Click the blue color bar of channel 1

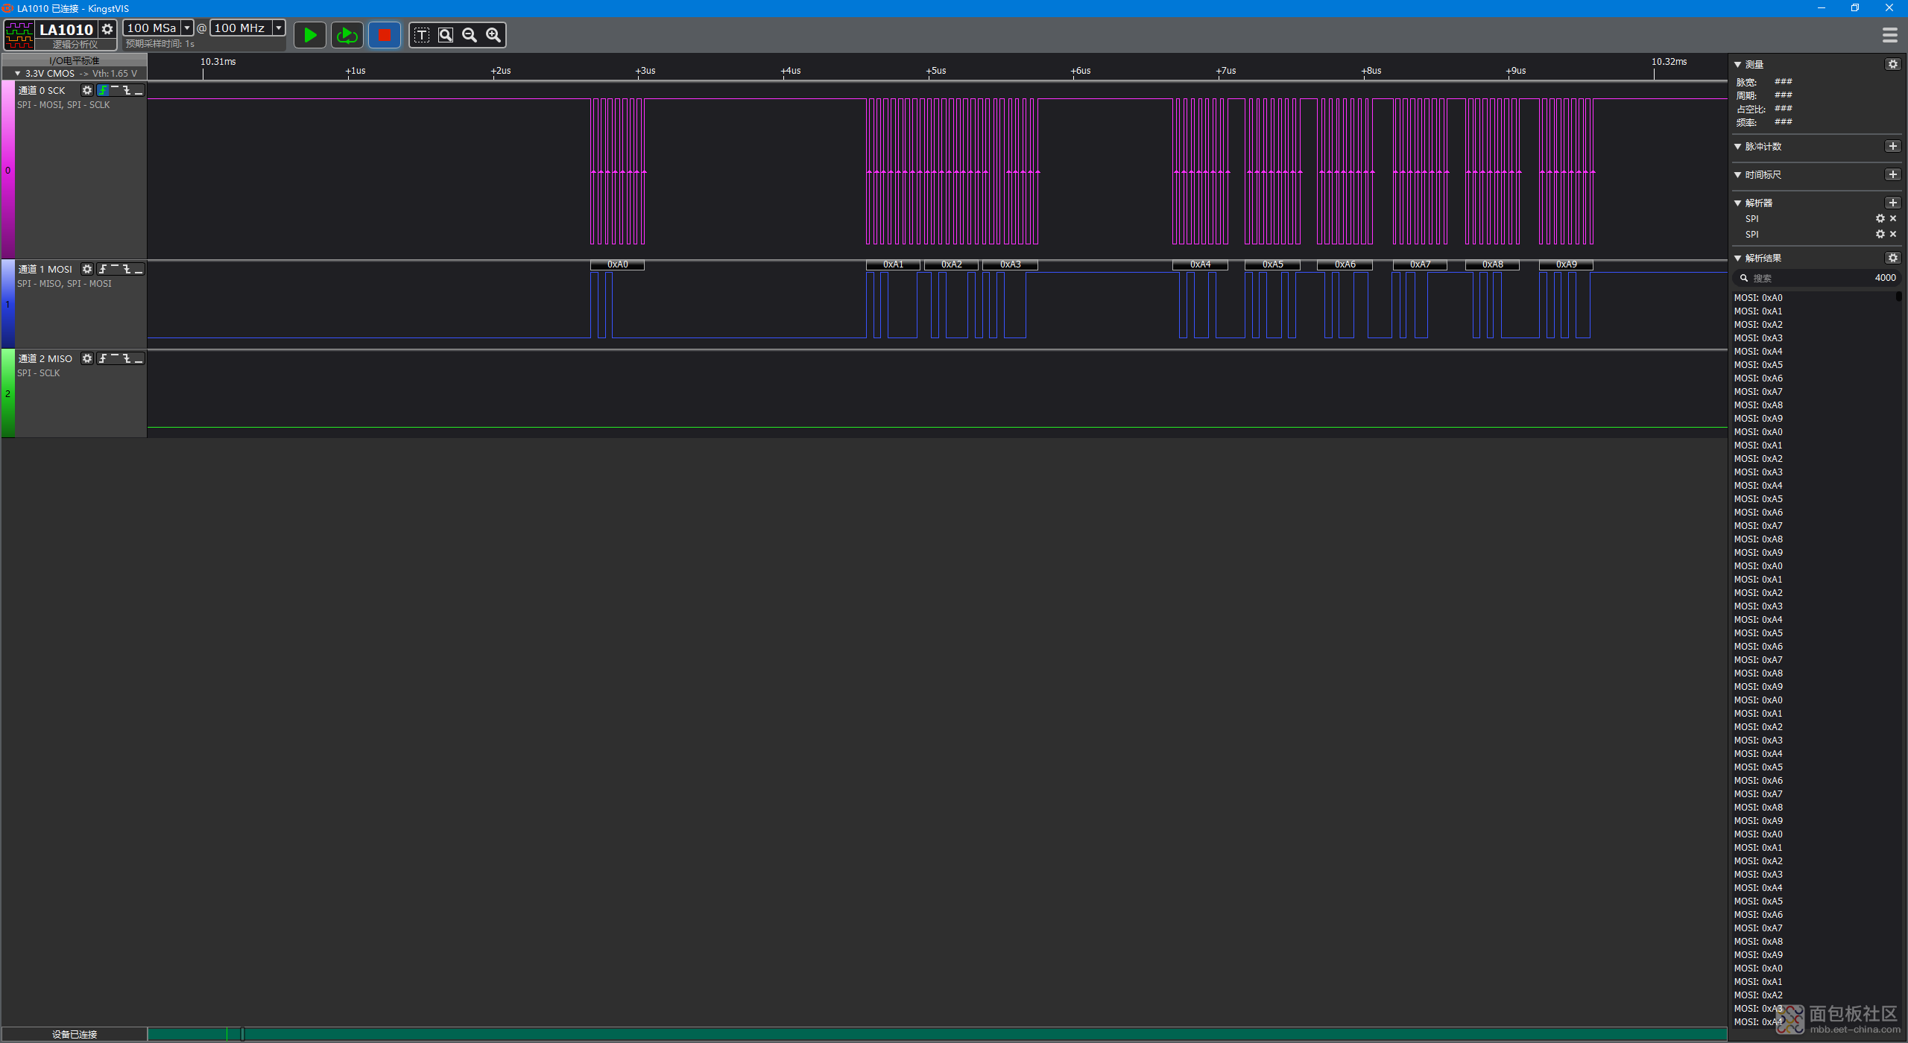pyautogui.click(x=7, y=304)
